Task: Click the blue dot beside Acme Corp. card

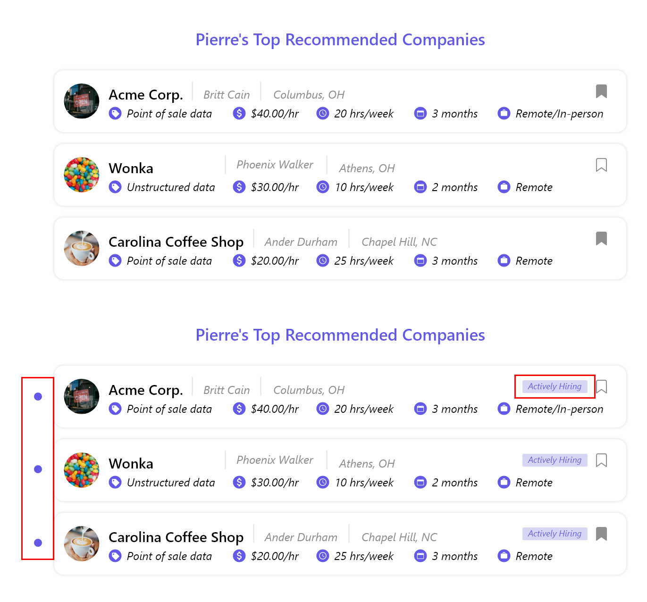Action: click(x=38, y=396)
